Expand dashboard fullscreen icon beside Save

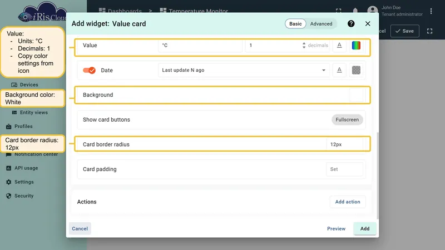[429, 31]
